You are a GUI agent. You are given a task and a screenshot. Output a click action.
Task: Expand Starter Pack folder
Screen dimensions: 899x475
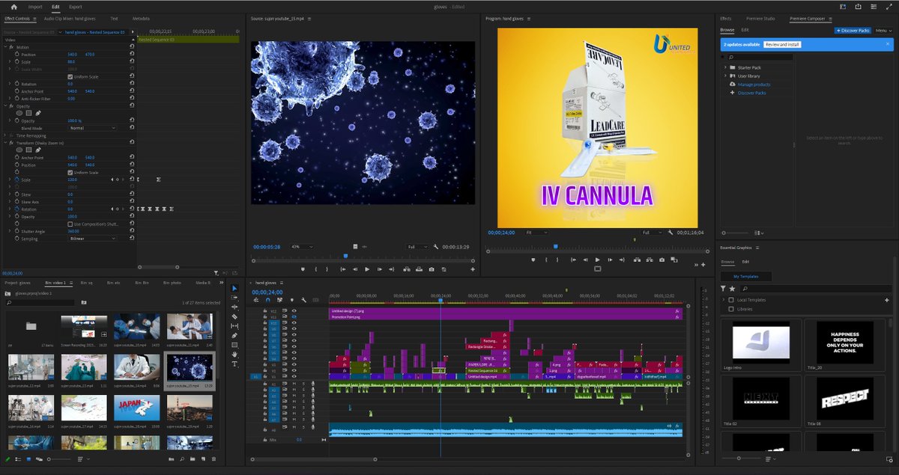(725, 67)
